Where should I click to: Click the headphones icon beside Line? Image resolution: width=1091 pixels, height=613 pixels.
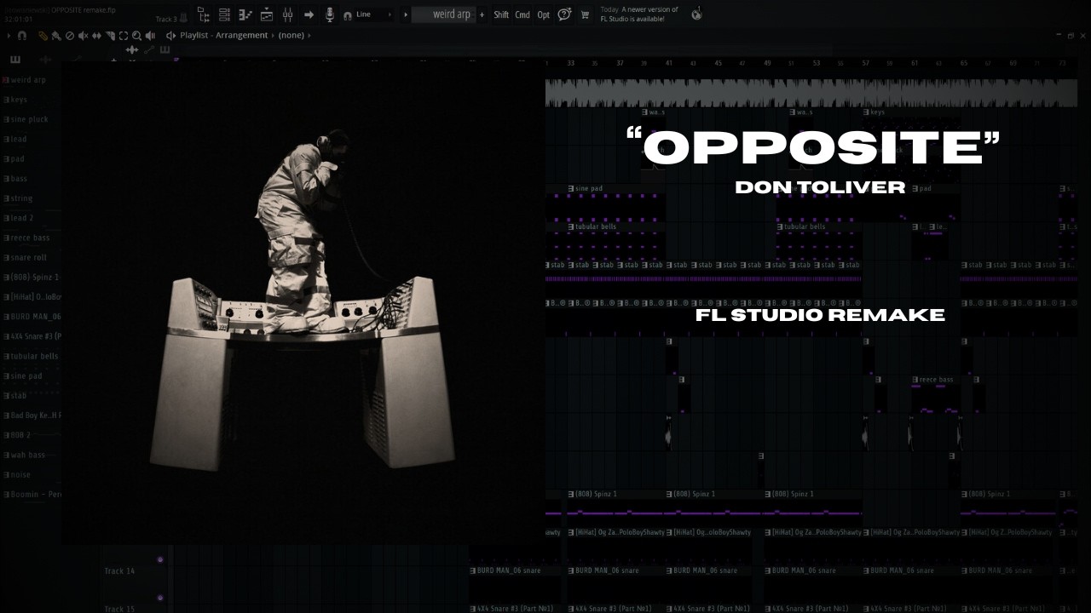coord(347,15)
